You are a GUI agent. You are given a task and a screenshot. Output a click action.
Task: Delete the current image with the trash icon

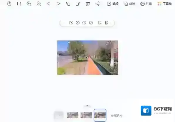(x=88, y=4)
